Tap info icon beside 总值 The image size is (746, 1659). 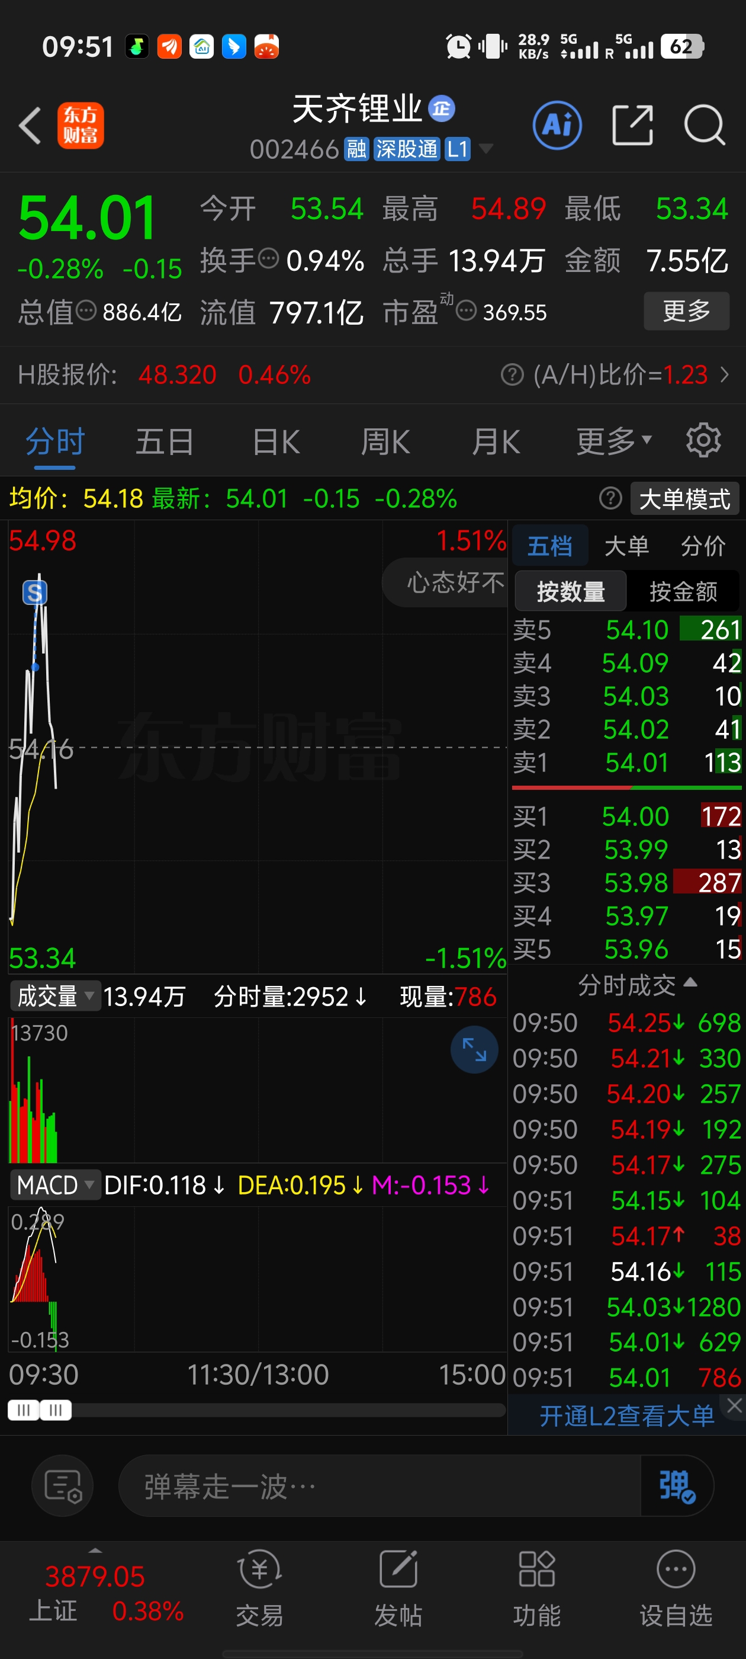pyautogui.click(x=86, y=311)
